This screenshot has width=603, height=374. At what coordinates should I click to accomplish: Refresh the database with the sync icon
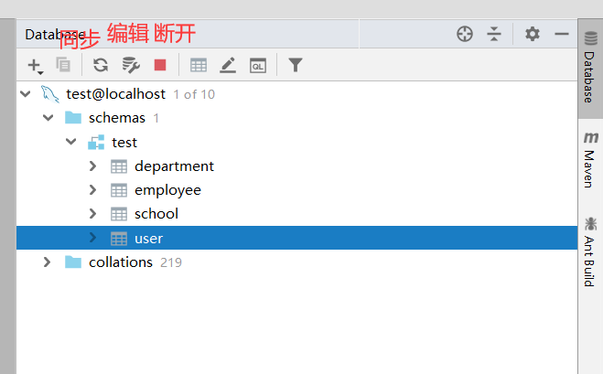(101, 65)
